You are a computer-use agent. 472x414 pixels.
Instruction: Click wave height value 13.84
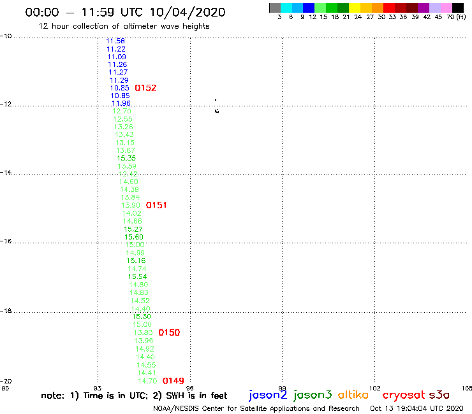(130, 197)
